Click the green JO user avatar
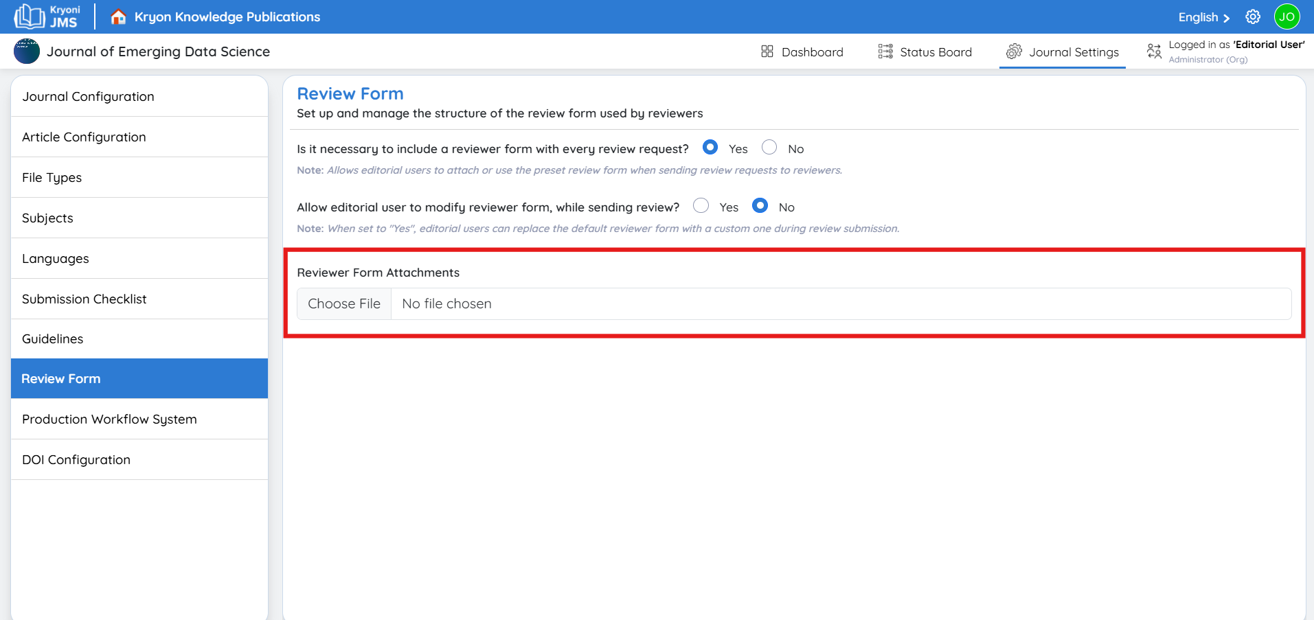Viewport: 1314px width, 620px height. (1287, 17)
